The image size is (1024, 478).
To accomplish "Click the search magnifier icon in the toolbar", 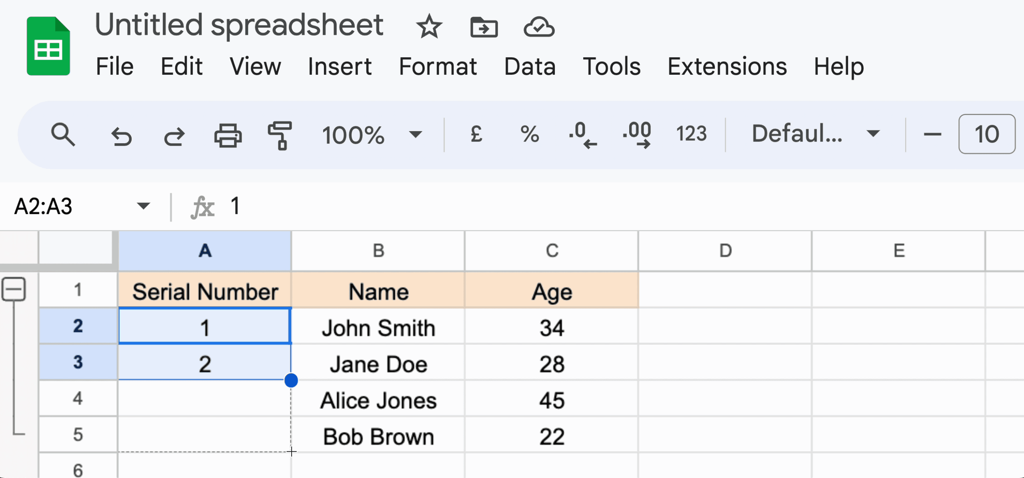I will tap(63, 135).
